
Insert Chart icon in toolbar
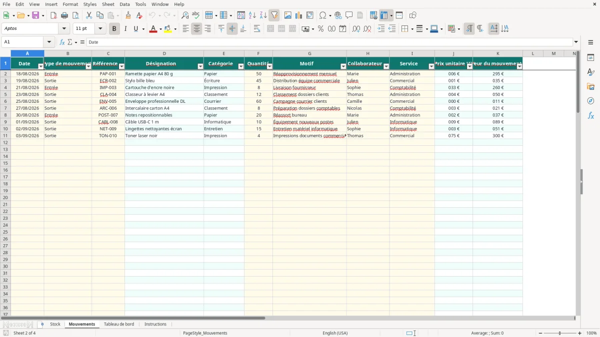(299, 15)
